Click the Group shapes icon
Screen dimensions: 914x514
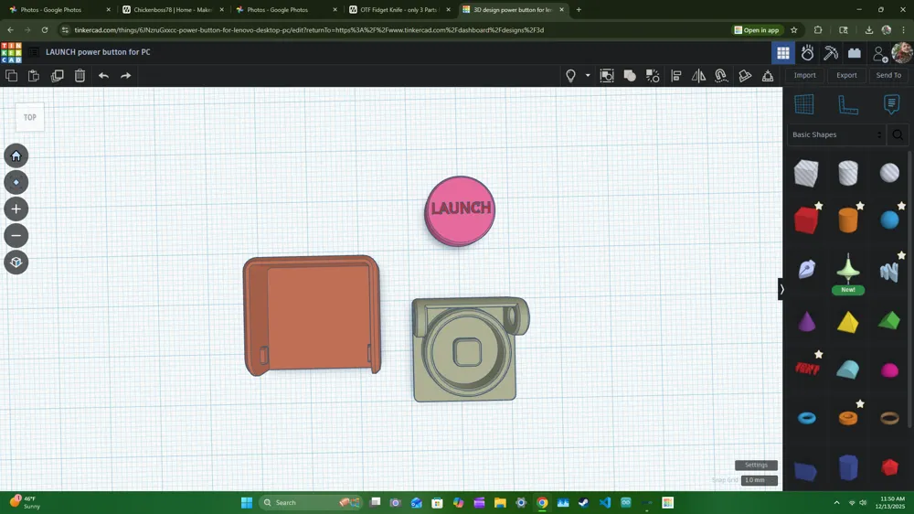click(630, 75)
